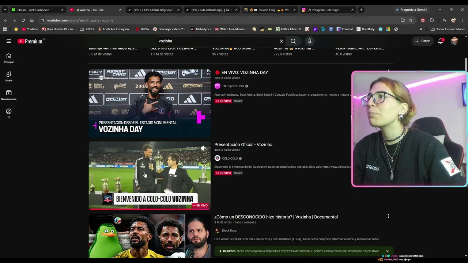The image size is (468, 263).
Task: Open the BNCO bookmarks folder
Action: pos(87,29)
